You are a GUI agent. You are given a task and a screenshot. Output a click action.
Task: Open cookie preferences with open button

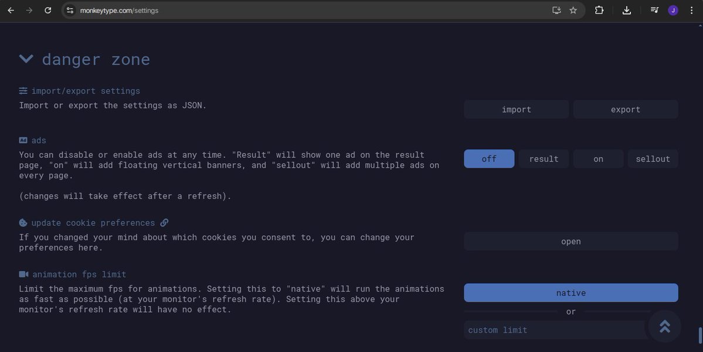[570, 241]
